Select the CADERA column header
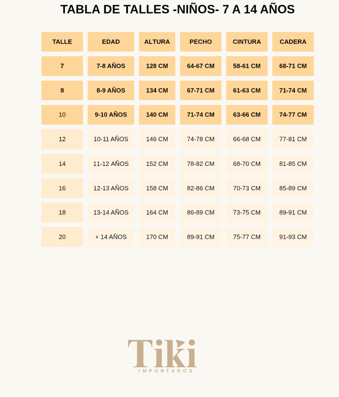 click(x=293, y=42)
